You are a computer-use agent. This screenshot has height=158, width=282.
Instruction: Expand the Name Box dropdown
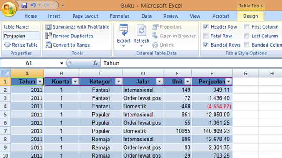click(x=62, y=63)
